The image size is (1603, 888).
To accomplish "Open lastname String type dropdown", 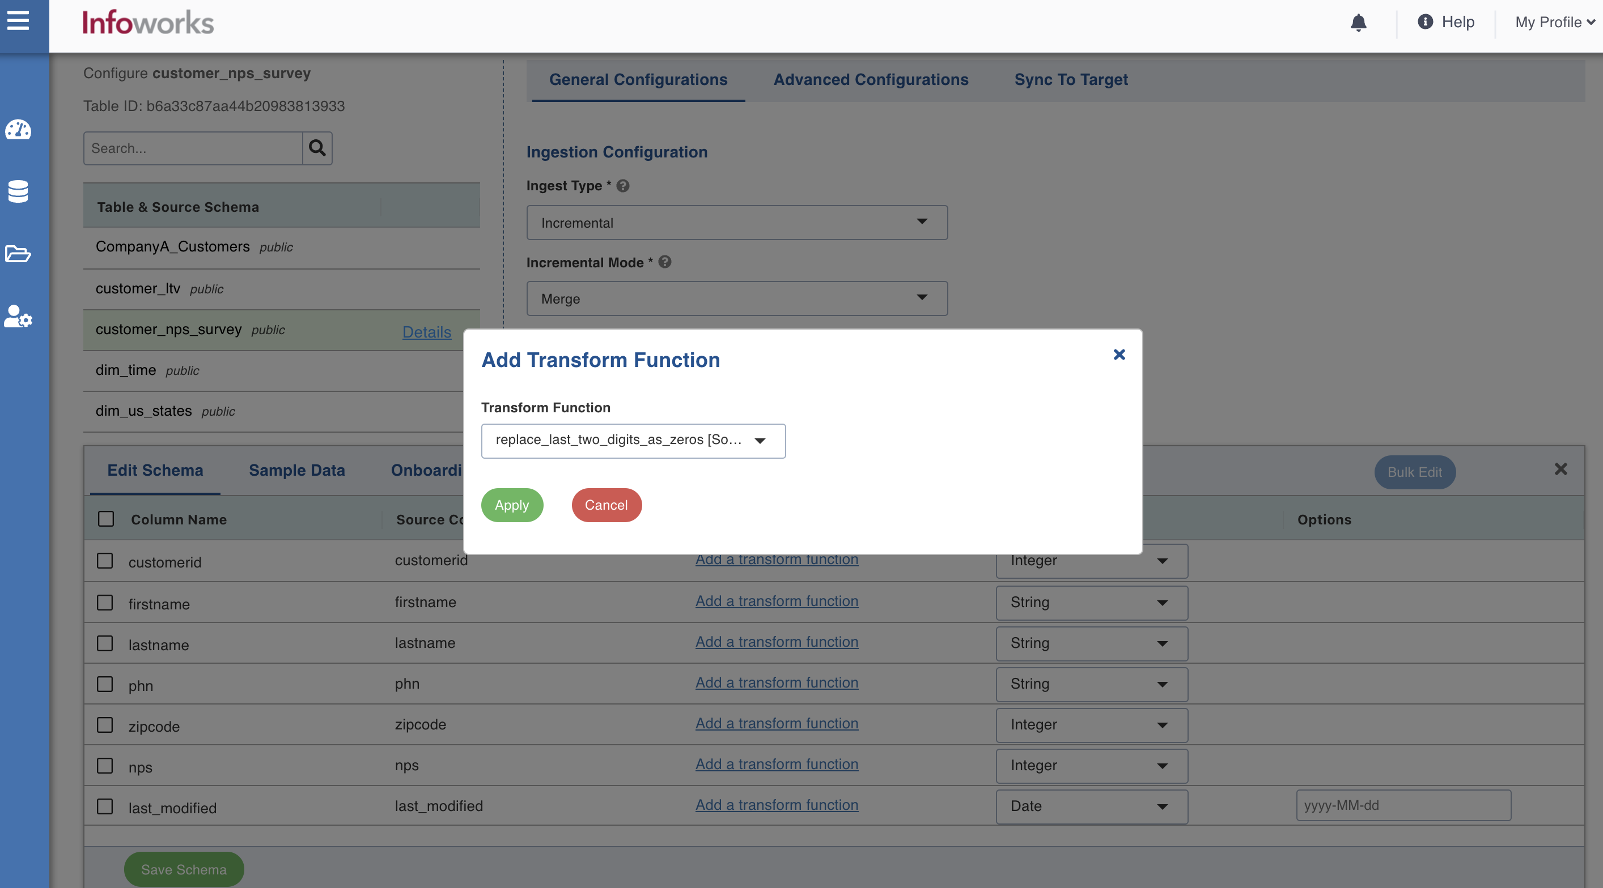I will point(1092,643).
